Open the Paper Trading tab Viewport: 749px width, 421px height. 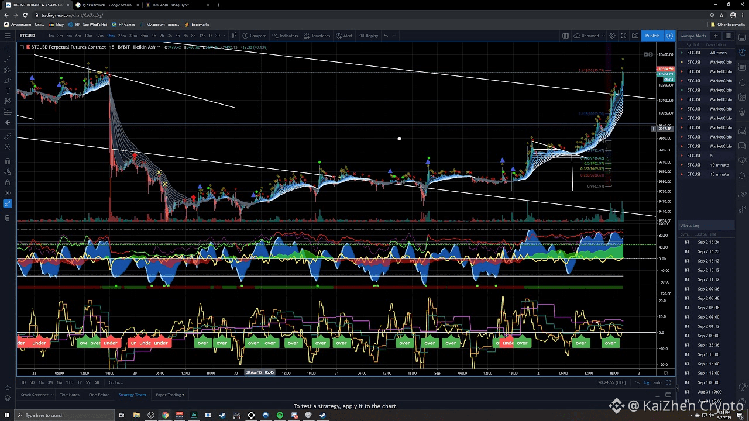[169, 395]
